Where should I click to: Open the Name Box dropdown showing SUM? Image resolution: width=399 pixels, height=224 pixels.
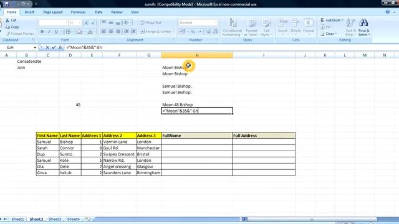[35, 47]
